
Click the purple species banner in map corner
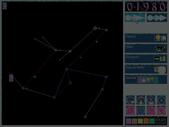tap(5, 6)
